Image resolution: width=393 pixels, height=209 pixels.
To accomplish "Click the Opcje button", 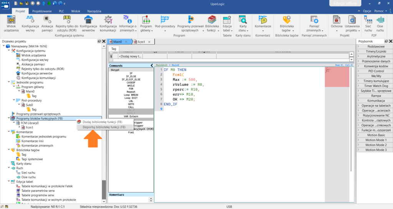I will coord(367,11).
